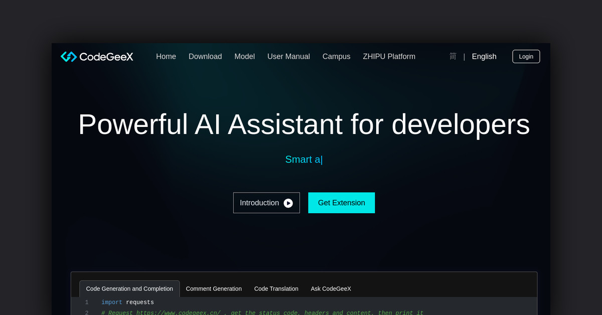
Task: Switch to Code Generation and Completion tab
Action: 129,288
